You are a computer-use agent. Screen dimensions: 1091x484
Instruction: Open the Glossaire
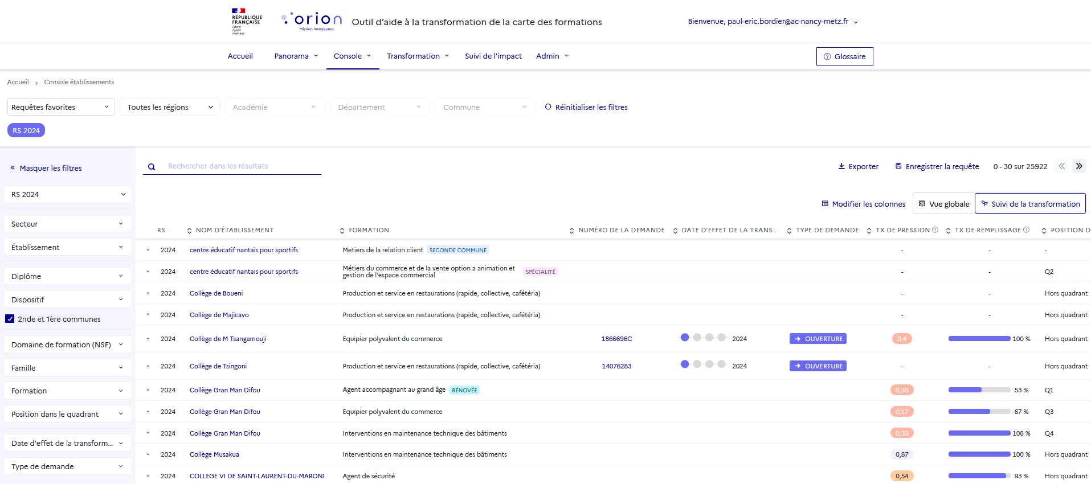point(844,56)
